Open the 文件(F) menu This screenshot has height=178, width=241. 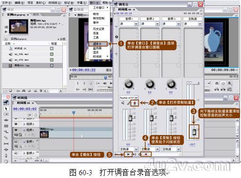pyautogui.click(x=7, y=3)
